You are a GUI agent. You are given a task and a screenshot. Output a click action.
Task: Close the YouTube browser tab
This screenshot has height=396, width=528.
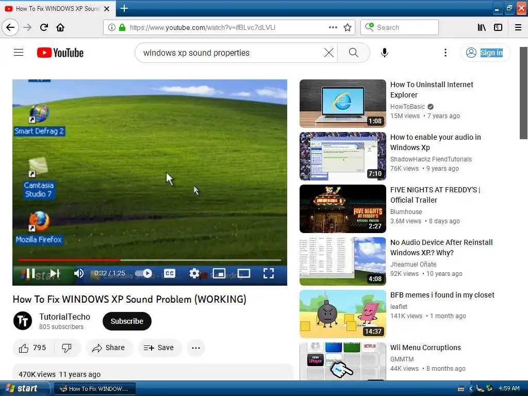tap(107, 9)
